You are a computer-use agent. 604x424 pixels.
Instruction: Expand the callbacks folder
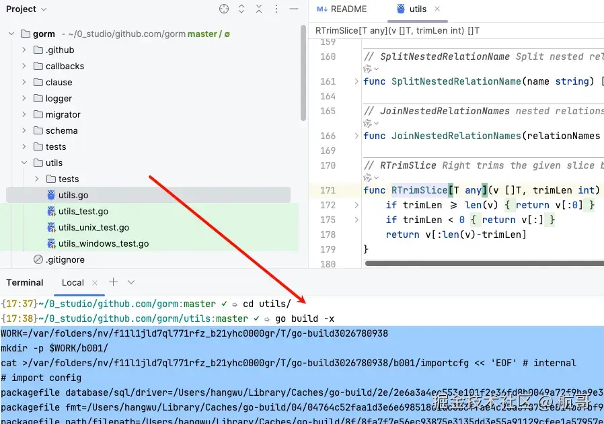[x=24, y=66]
